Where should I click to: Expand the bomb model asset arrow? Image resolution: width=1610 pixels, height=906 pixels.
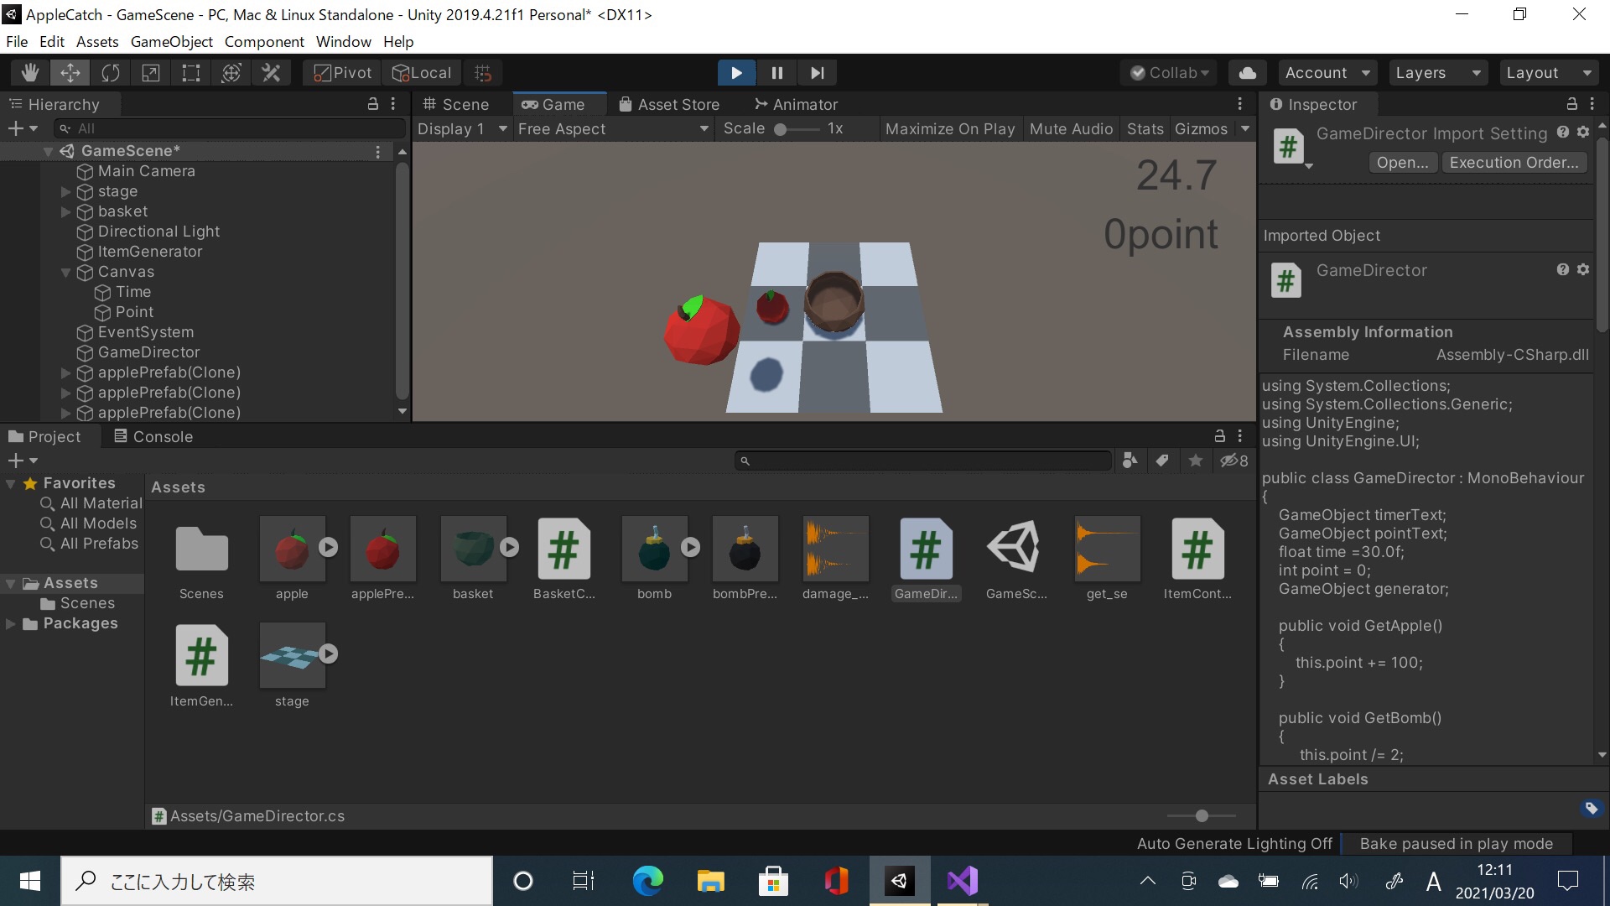click(690, 547)
